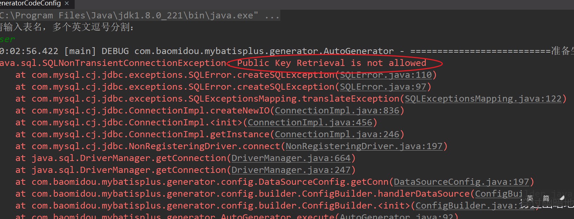Go to DriverManager.java:664 source
The width and height of the screenshot is (574, 219).
tap(291, 158)
